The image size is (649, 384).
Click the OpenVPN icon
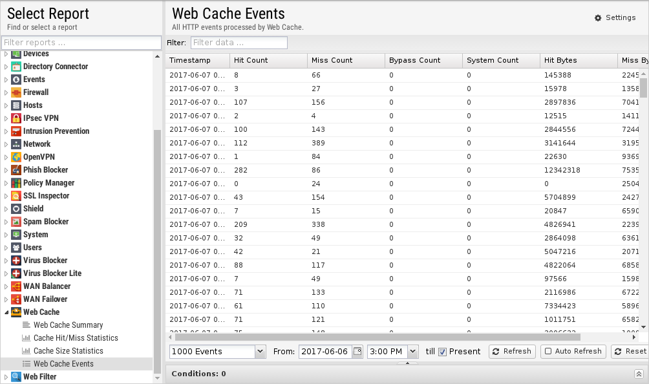point(16,157)
